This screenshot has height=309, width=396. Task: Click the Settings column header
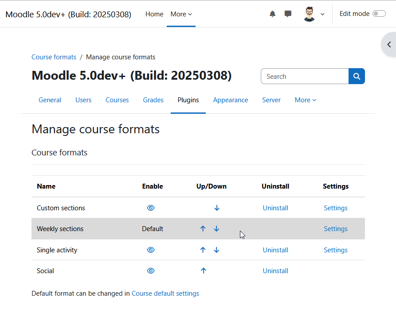[336, 186]
